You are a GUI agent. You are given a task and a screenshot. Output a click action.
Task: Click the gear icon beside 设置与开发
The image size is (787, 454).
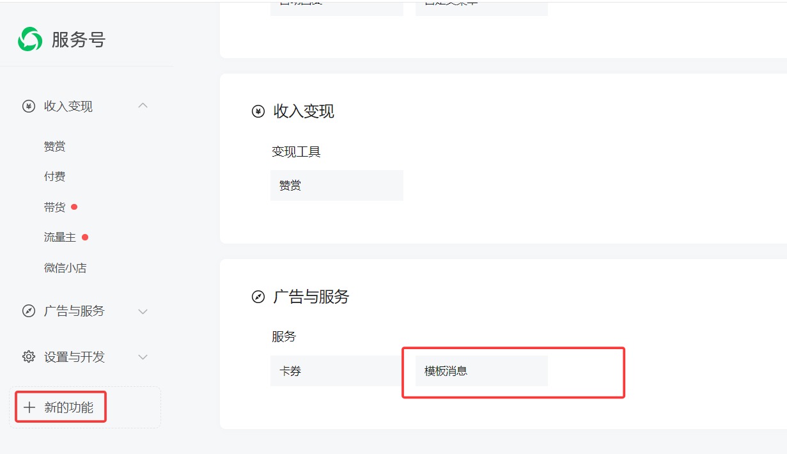coord(29,357)
